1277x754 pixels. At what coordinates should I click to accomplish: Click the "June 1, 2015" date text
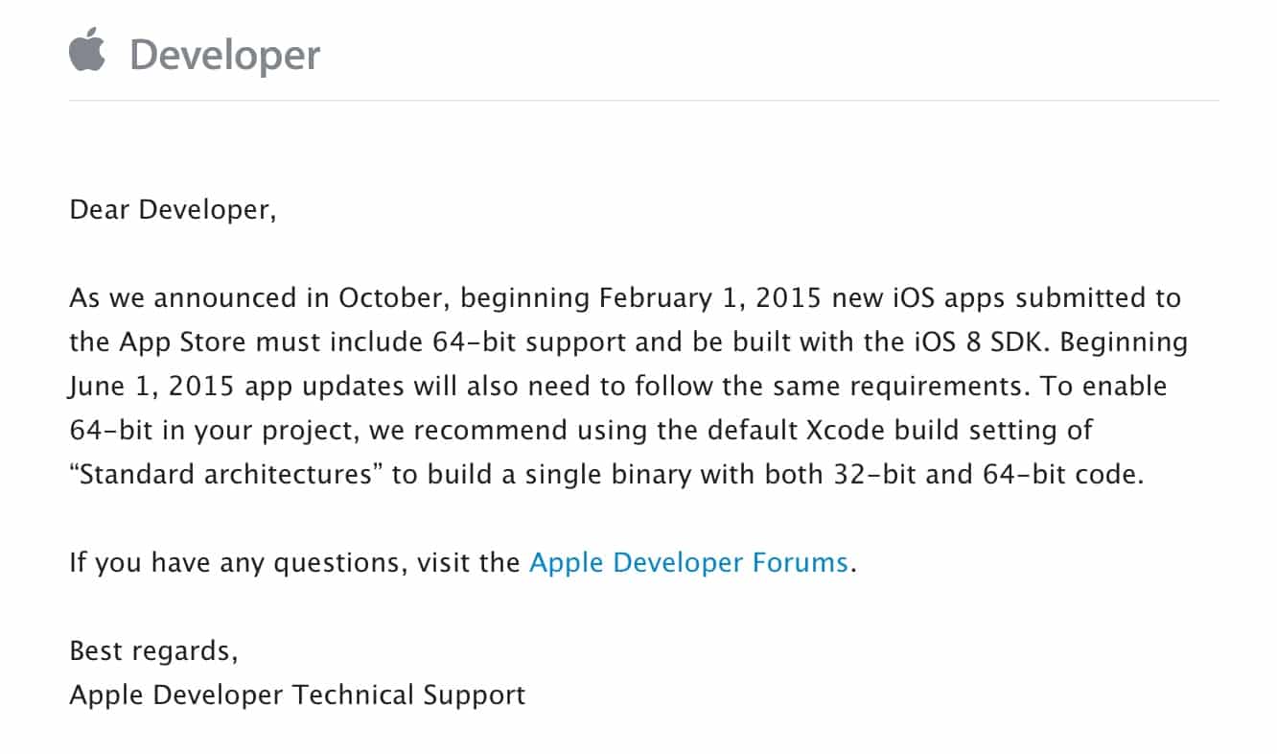[139, 386]
